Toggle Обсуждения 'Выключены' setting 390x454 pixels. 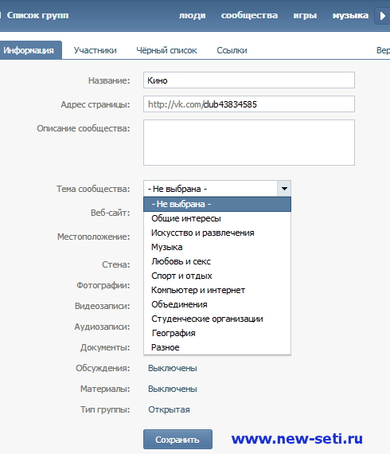(x=173, y=368)
